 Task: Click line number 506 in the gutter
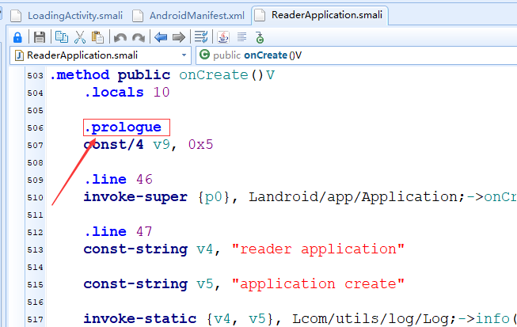(36, 128)
